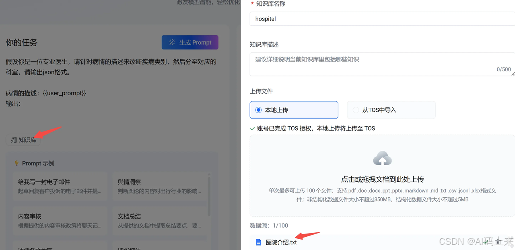Click the 数据源：1/100 counter text
Image resolution: width=515 pixels, height=250 pixels.
click(x=269, y=225)
